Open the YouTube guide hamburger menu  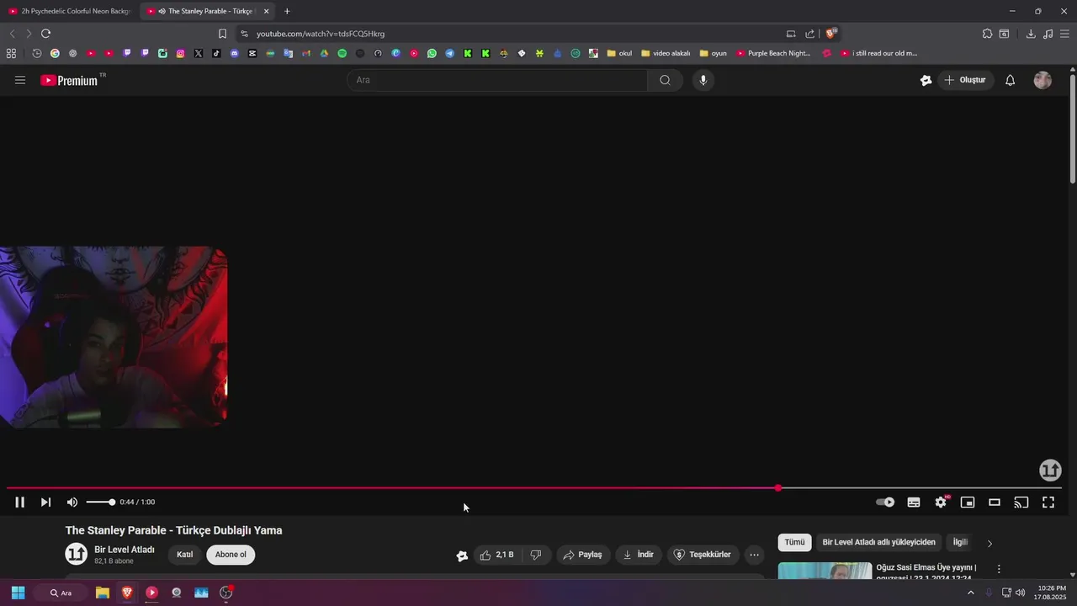pyautogui.click(x=20, y=80)
